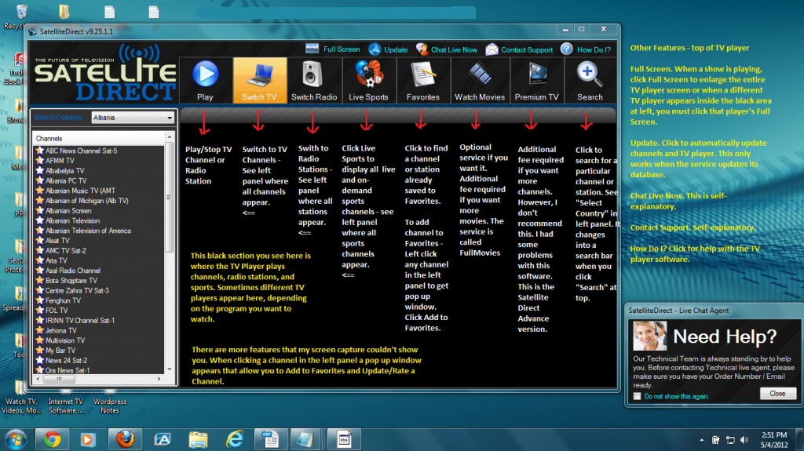The width and height of the screenshot is (804, 451).
Task: Open Watch Movies film icon
Action: (480, 75)
